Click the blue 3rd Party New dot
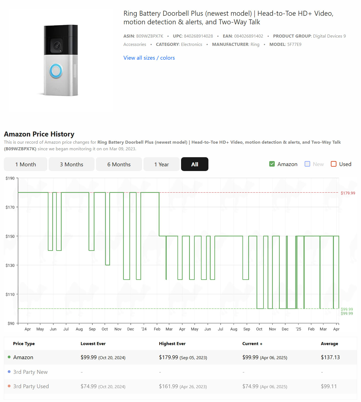Image resolution: width=361 pixels, height=402 pixels. tap(9, 372)
